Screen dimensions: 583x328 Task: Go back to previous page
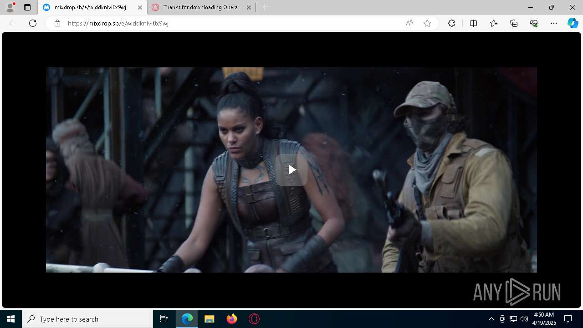(13, 23)
